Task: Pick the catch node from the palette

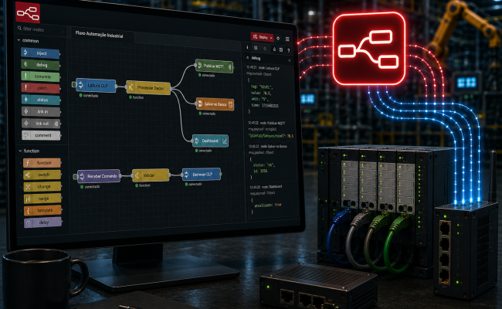Action: click(x=40, y=88)
